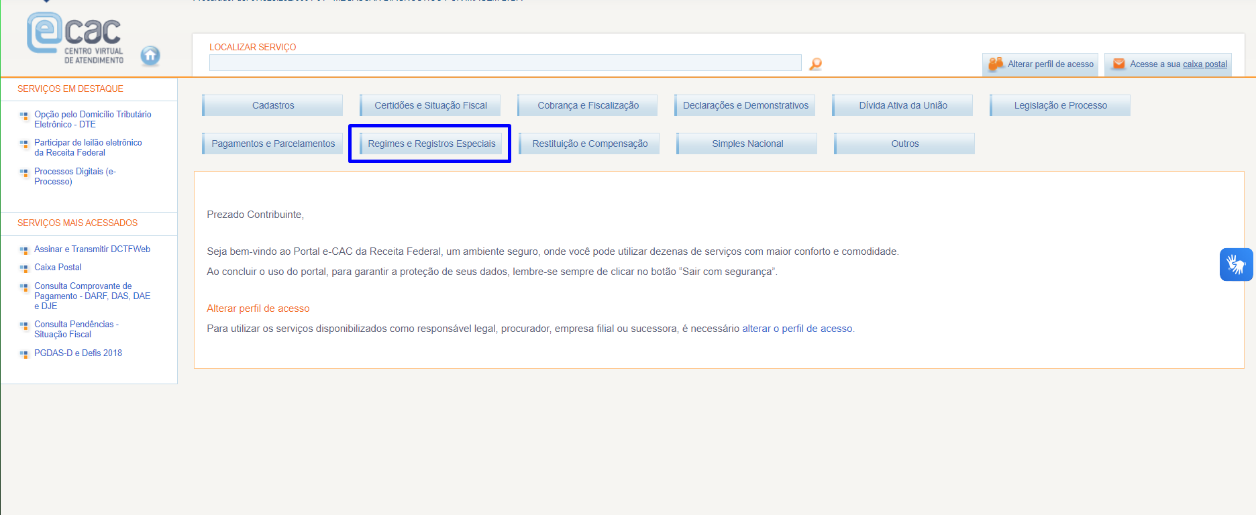
Task: Click Acesse a sua caixa postal button
Action: 1168,64
